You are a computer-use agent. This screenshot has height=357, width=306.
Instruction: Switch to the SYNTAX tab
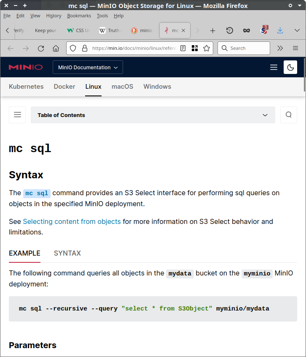pos(67,253)
